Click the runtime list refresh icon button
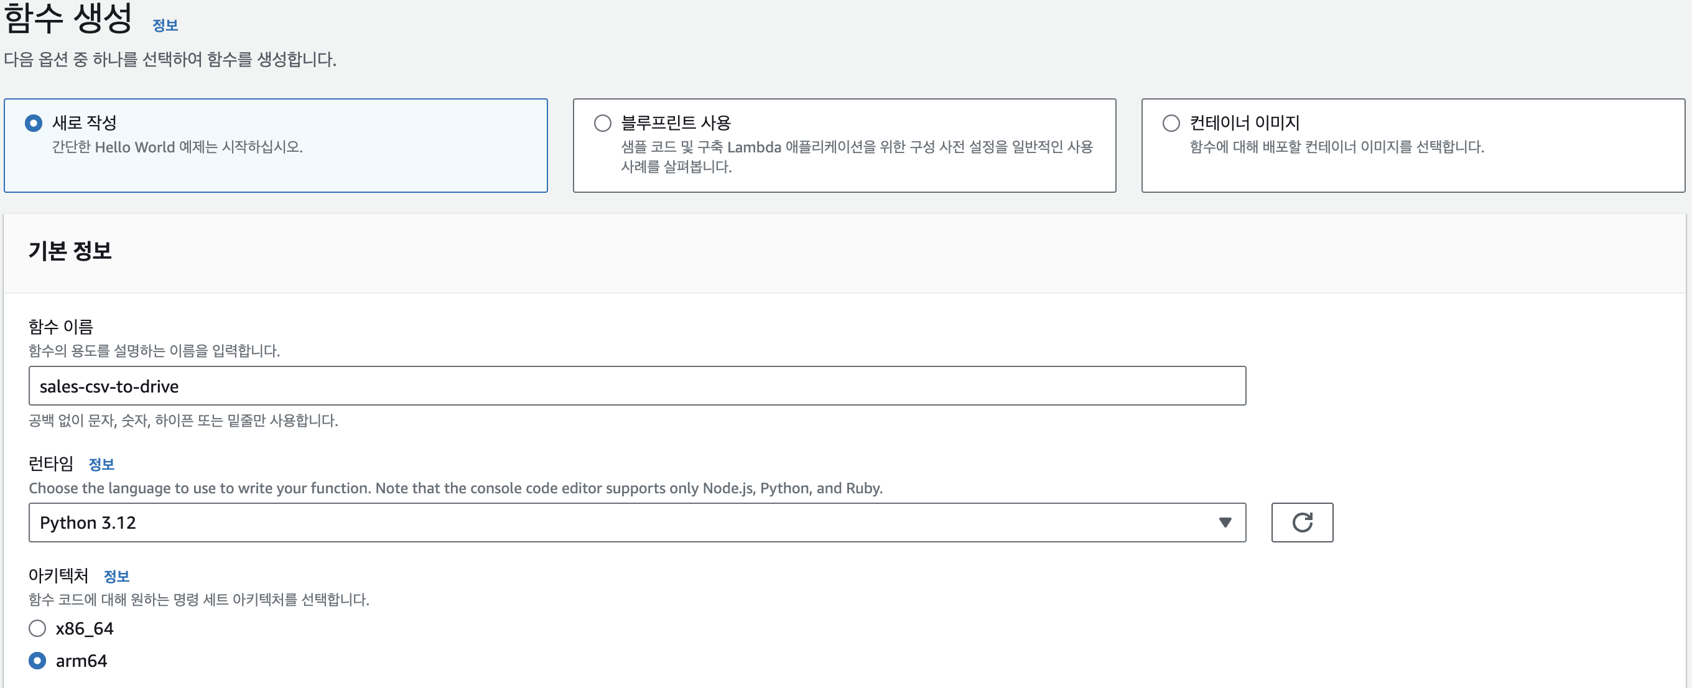This screenshot has height=688, width=1692. coord(1302,523)
